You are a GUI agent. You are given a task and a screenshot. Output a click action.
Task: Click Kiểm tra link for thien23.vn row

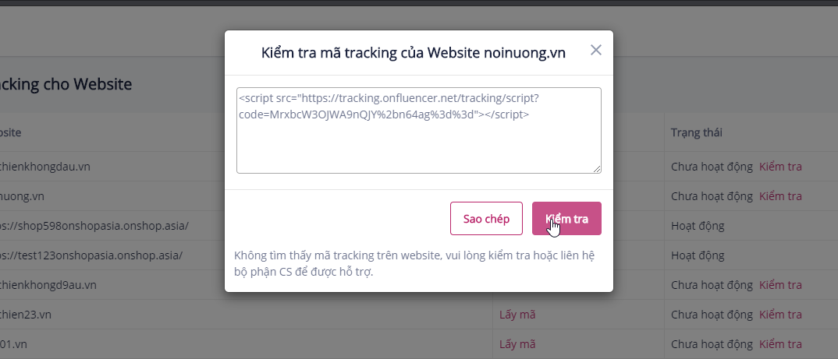coord(780,315)
